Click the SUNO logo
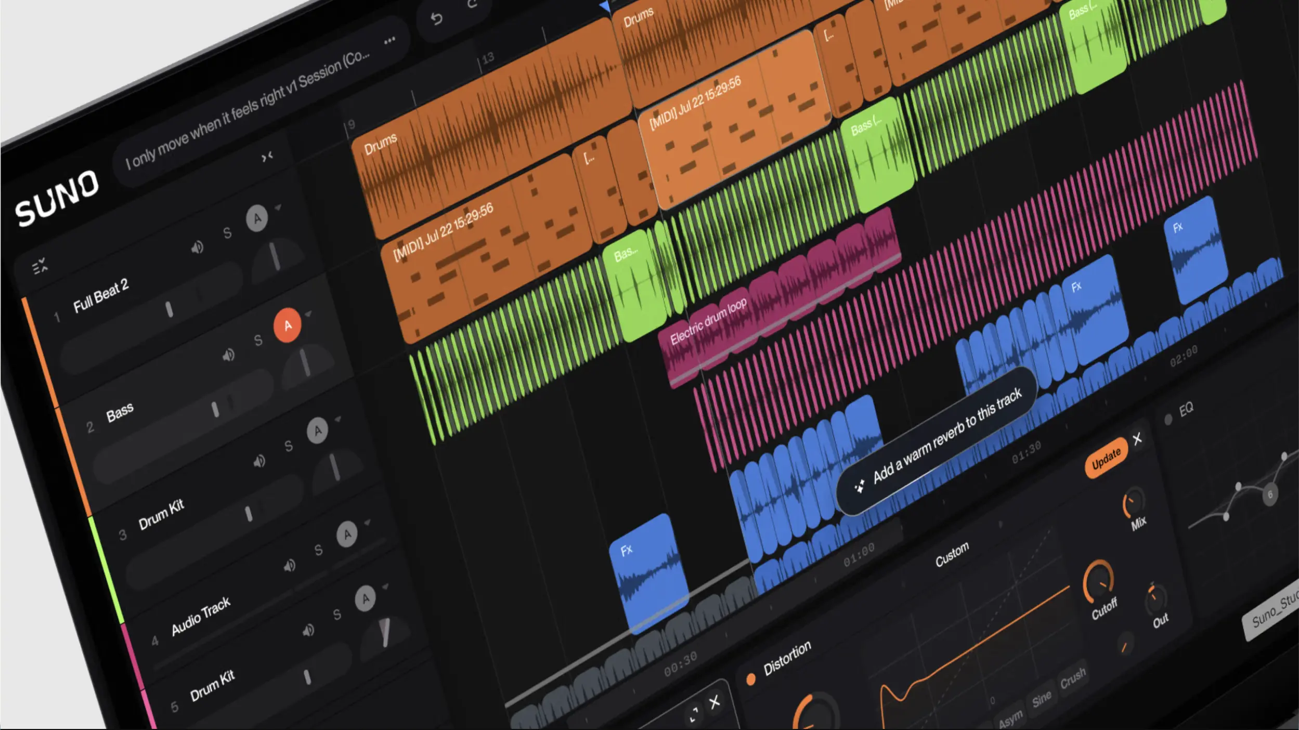Screen dimensions: 1299x730 coord(57,198)
